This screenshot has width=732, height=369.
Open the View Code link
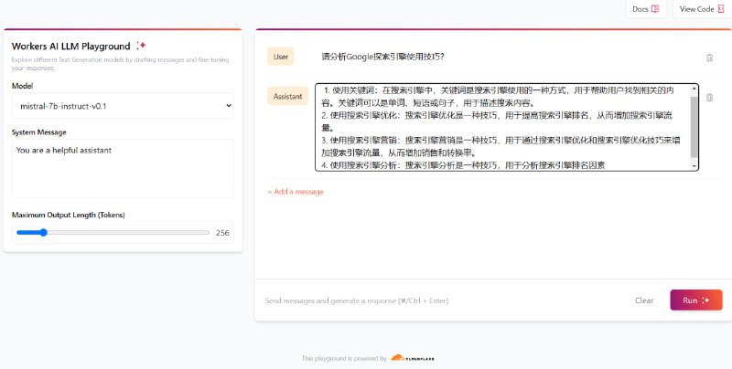tap(702, 9)
